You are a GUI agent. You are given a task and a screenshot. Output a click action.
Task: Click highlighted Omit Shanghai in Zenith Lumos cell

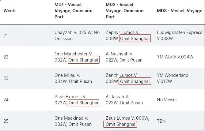point(135,81)
